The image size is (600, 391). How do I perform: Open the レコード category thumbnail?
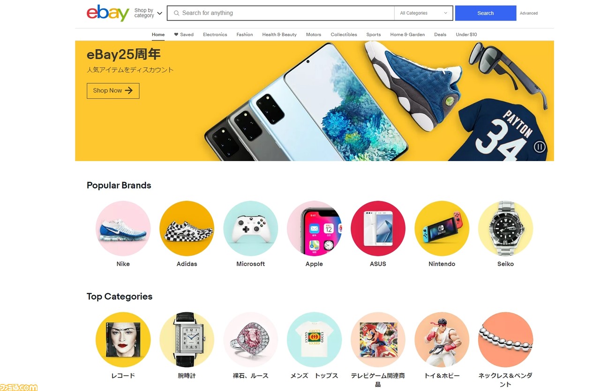(x=123, y=339)
